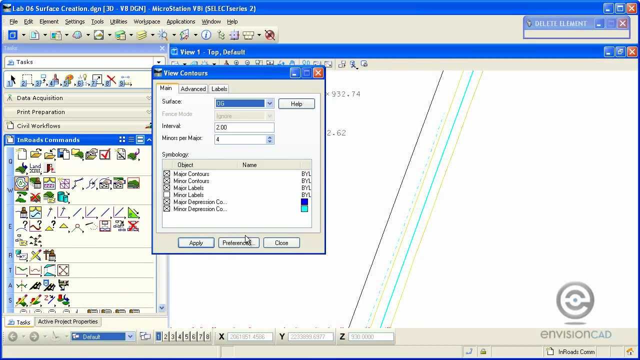640x360 pixels.
Task: Click the LandXML import icon
Action: (x=35, y=168)
